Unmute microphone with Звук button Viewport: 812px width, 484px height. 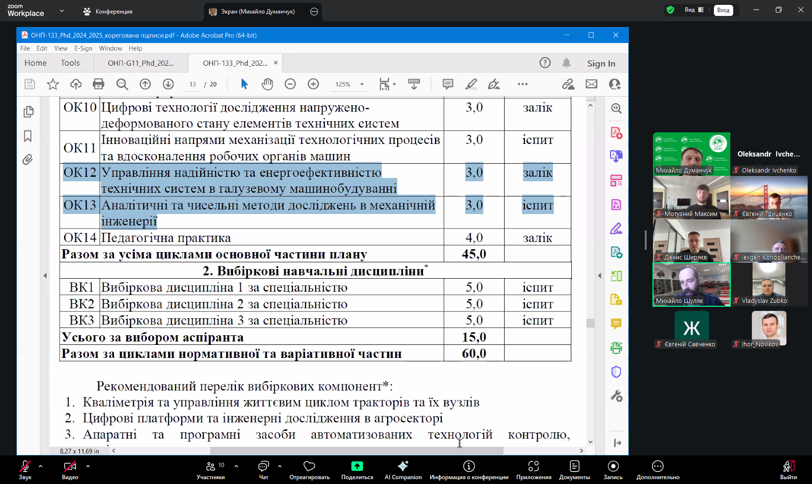[x=25, y=470]
